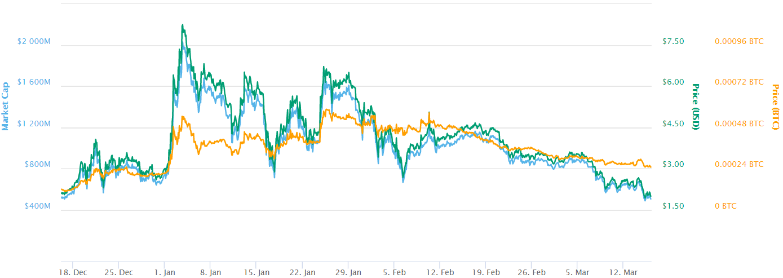This screenshot has width=783, height=278.
Task: Click the 12. Feb date label
Action: (x=440, y=272)
